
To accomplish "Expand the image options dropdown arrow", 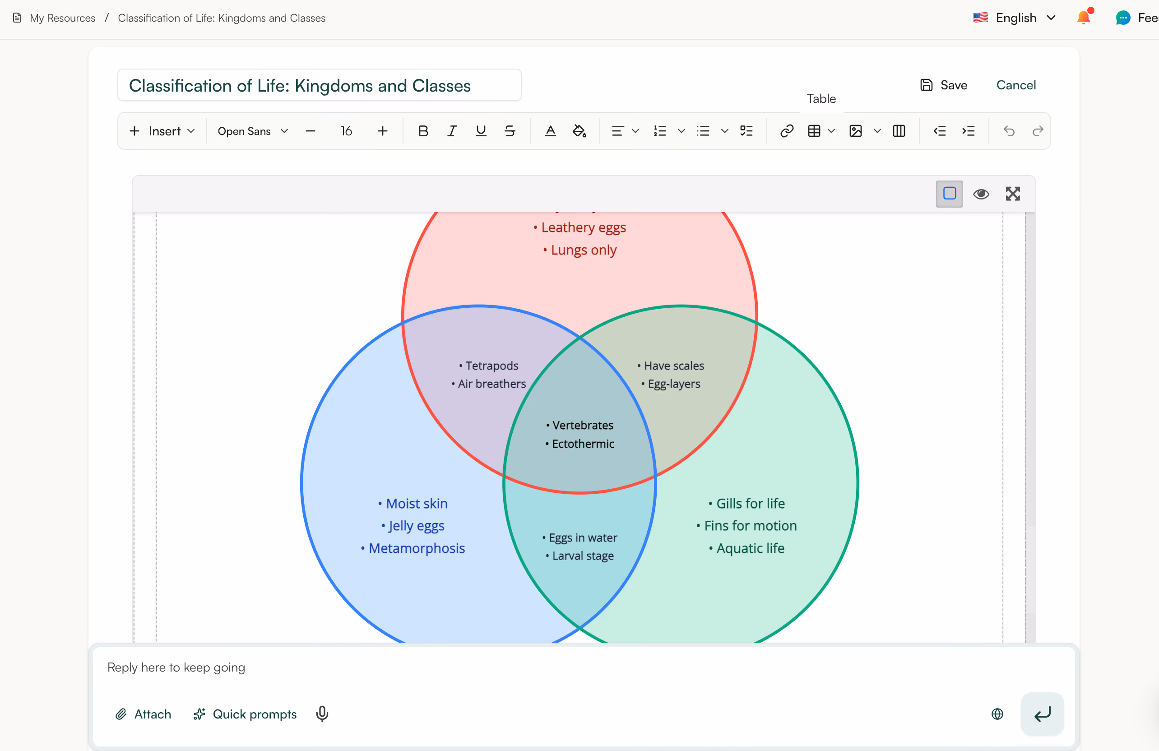I will click(x=877, y=131).
